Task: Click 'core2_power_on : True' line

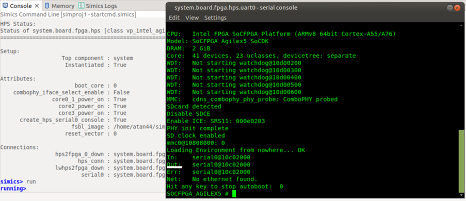Action: pyautogui.click(x=92, y=106)
